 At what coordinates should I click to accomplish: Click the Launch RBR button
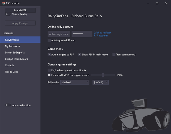pos(20,10)
